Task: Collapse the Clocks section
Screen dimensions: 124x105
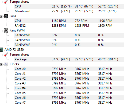Action: tap(1, 64)
